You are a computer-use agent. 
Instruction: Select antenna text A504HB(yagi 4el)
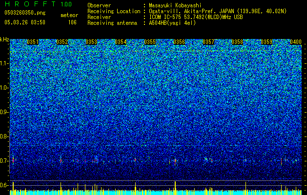[172, 23]
